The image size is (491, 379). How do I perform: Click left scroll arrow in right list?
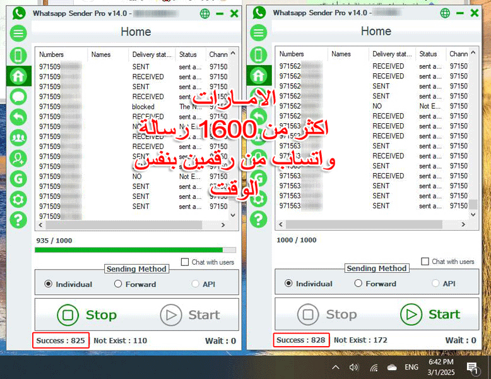[281, 224]
